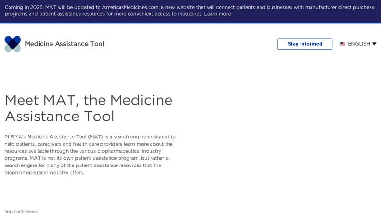381x214 pixels.
Task: Click the 'Meet MAT, the Medicine Assistance Tool' heading
Action: point(89,108)
